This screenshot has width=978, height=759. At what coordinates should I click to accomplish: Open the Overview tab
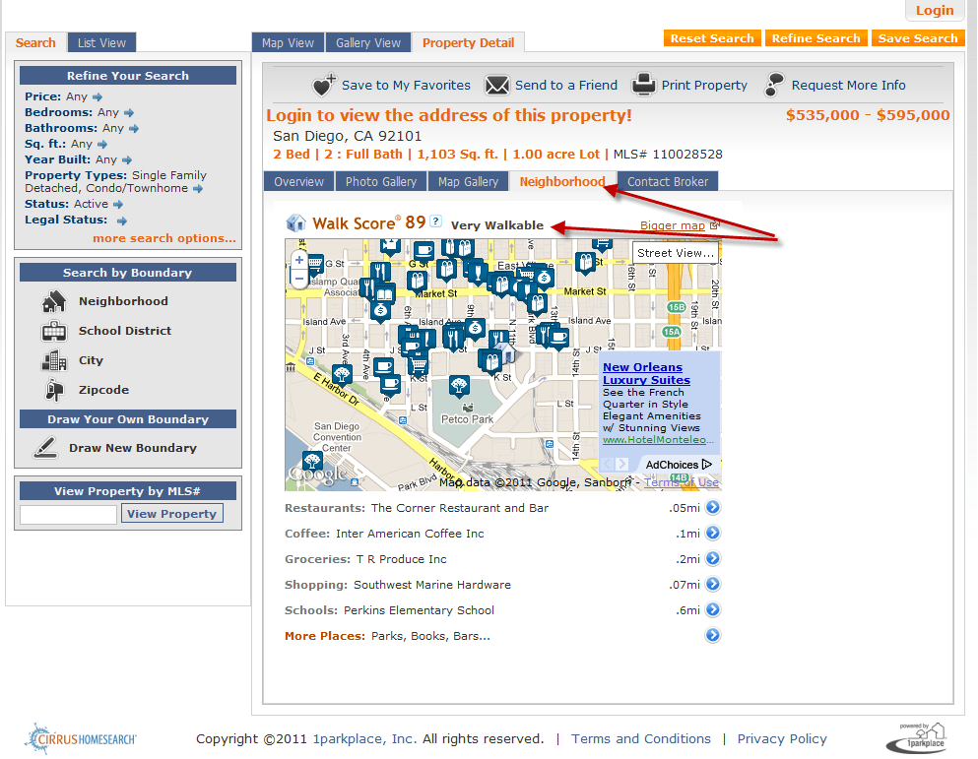[298, 181]
